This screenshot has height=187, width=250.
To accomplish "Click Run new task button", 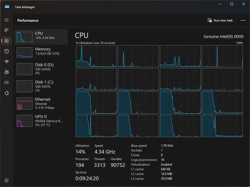I will [x=220, y=20].
